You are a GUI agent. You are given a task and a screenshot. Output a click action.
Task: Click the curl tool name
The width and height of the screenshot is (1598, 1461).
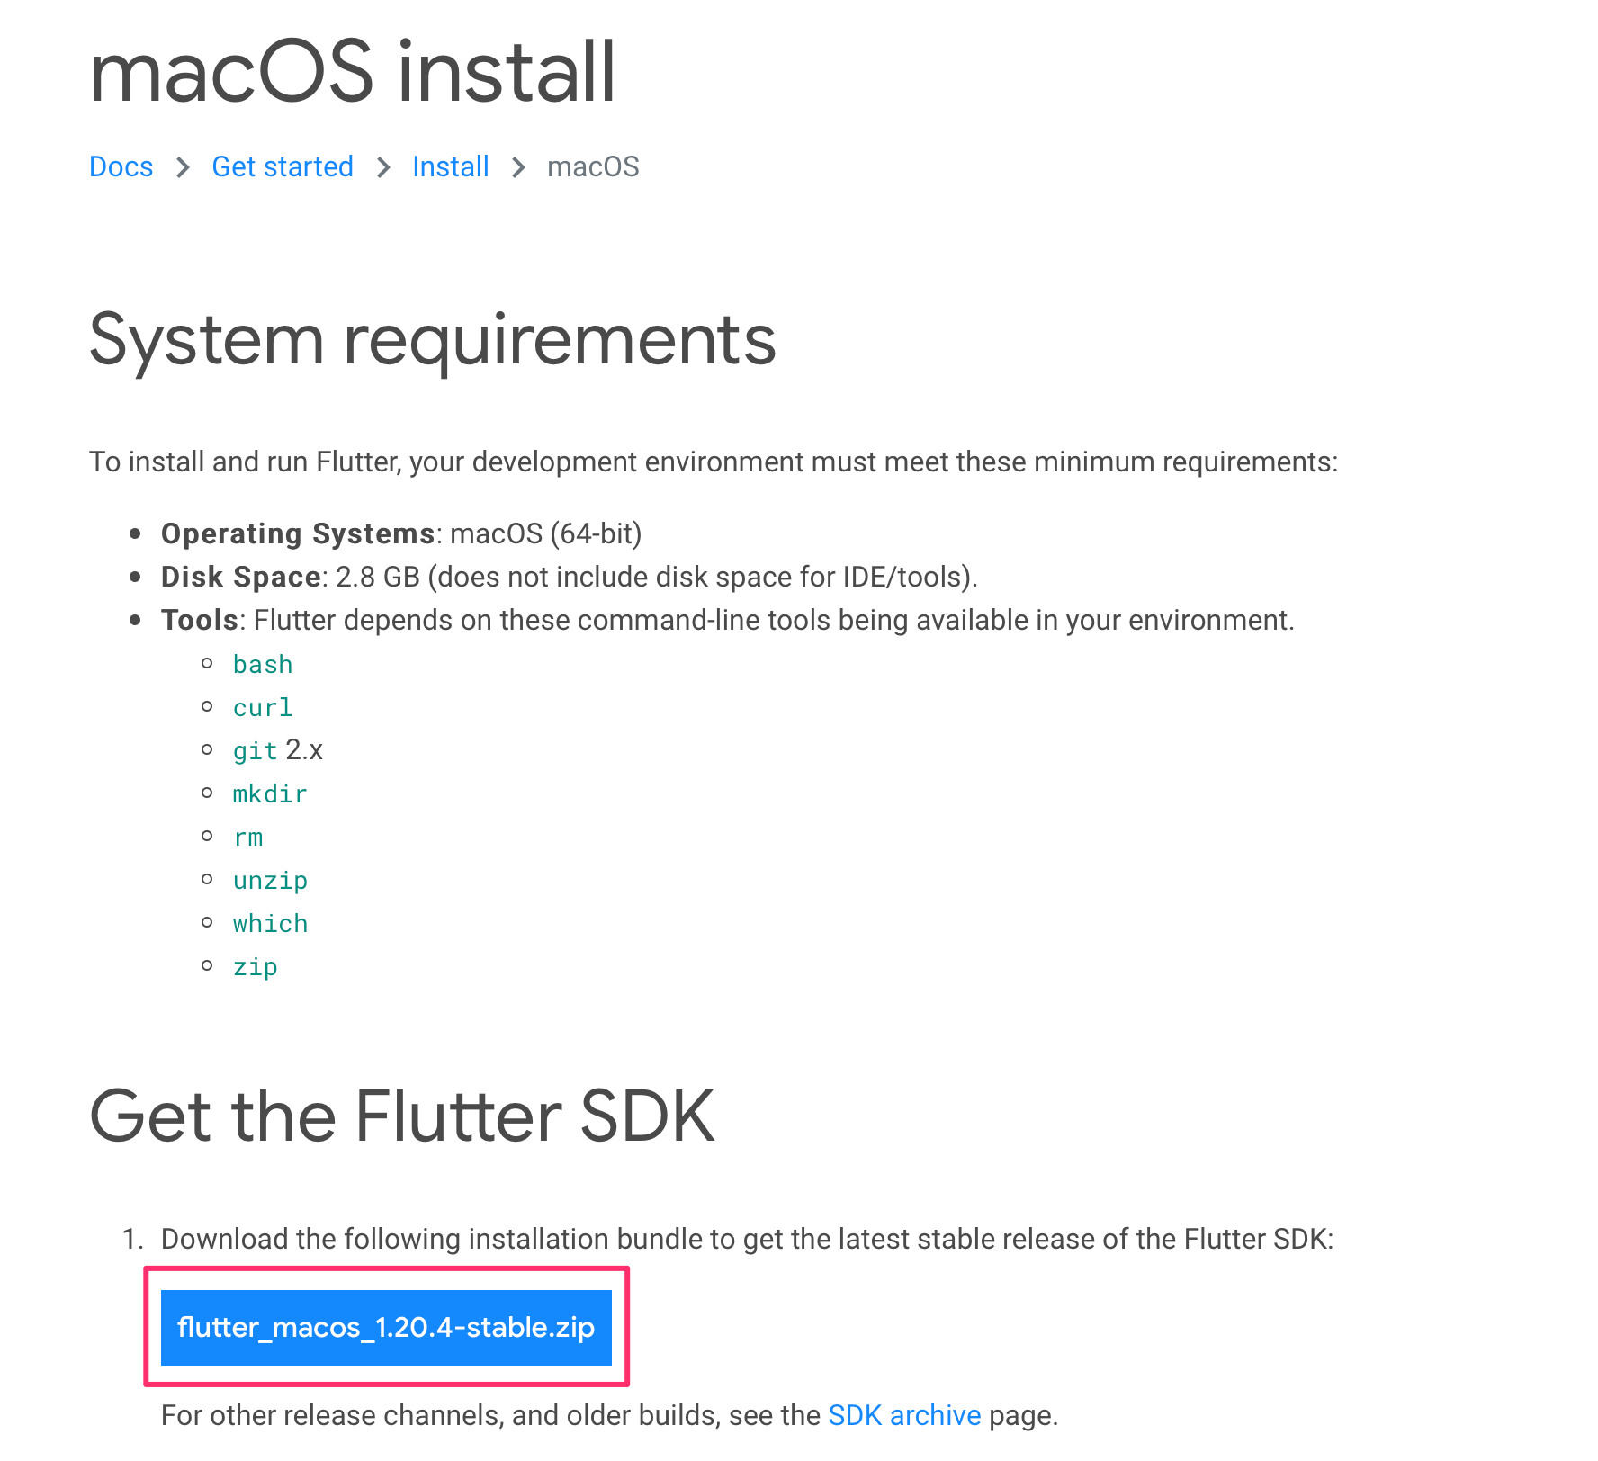263,707
